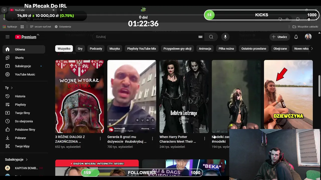This screenshot has height=180, width=321.
Task: Open DALTON WYGRAŁ INTERNETY video thumbnail
Action: pos(97,167)
